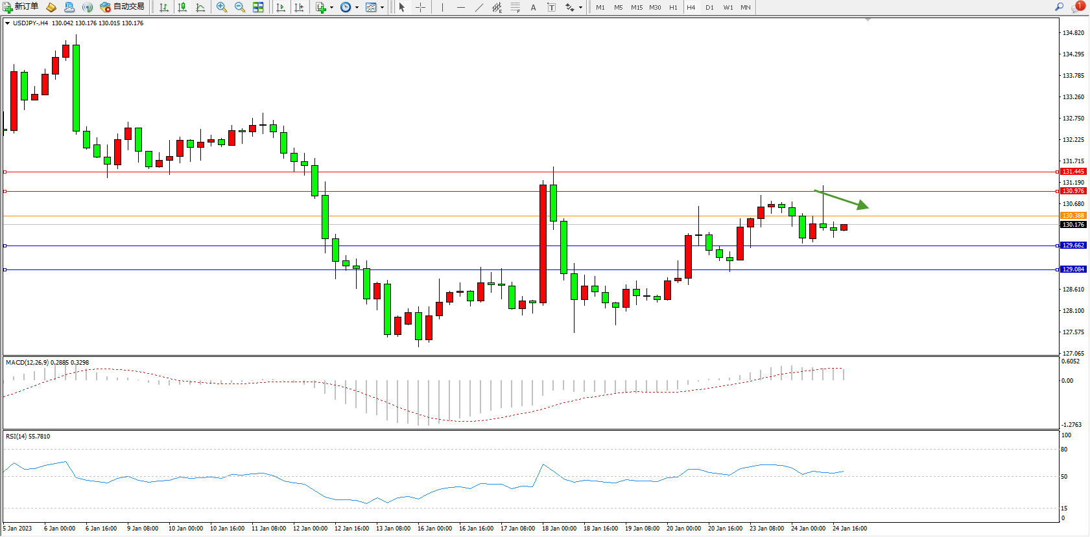The width and height of the screenshot is (1090, 537).
Task: Toggle chart auto scroll
Action: pyautogui.click(x=281, y=7)
